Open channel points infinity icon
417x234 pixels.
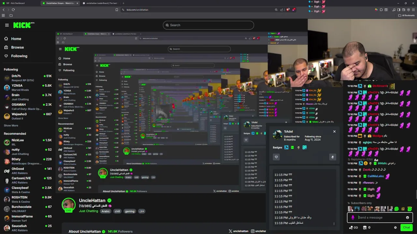click(353, 227)
